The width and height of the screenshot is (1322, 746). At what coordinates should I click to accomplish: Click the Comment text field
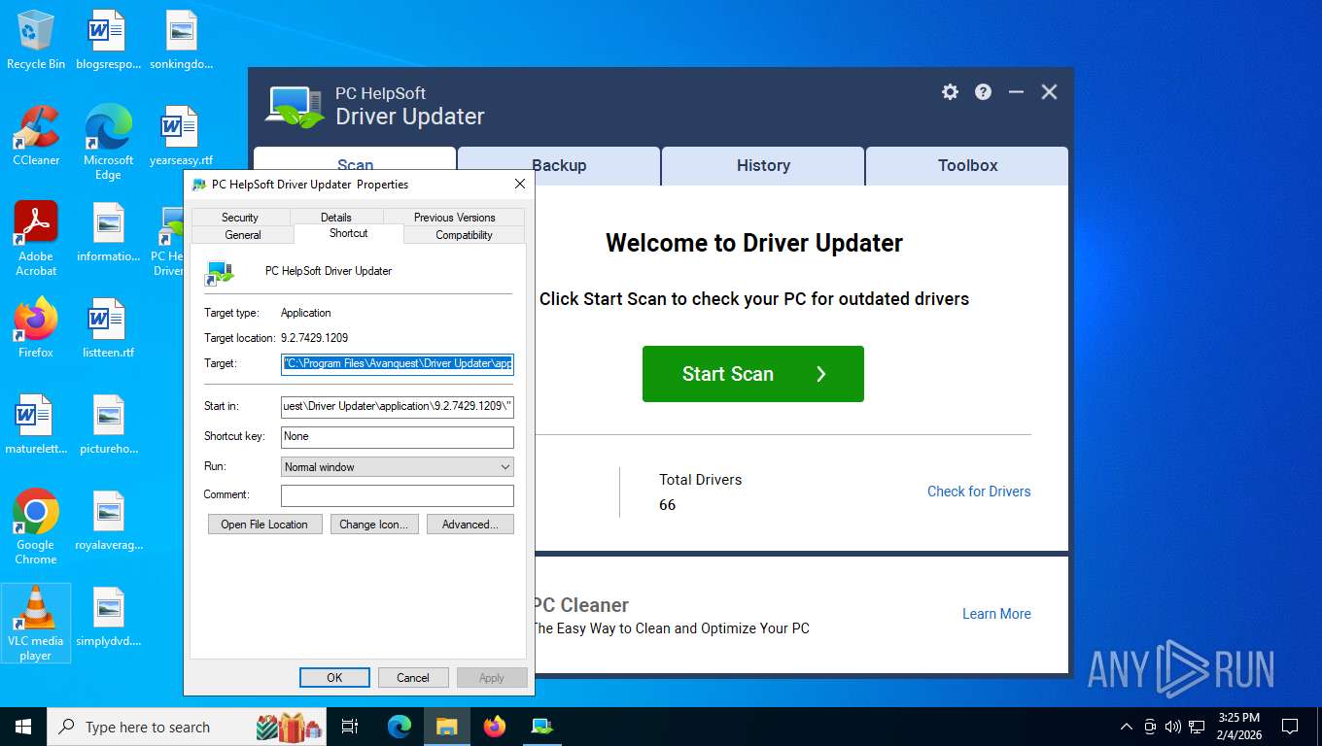[398, 495]
